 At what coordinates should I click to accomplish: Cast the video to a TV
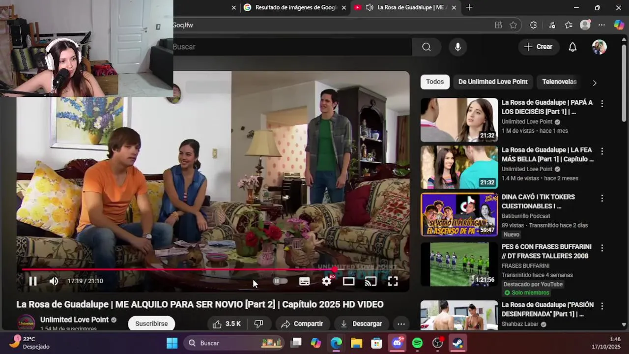[371, 281]
